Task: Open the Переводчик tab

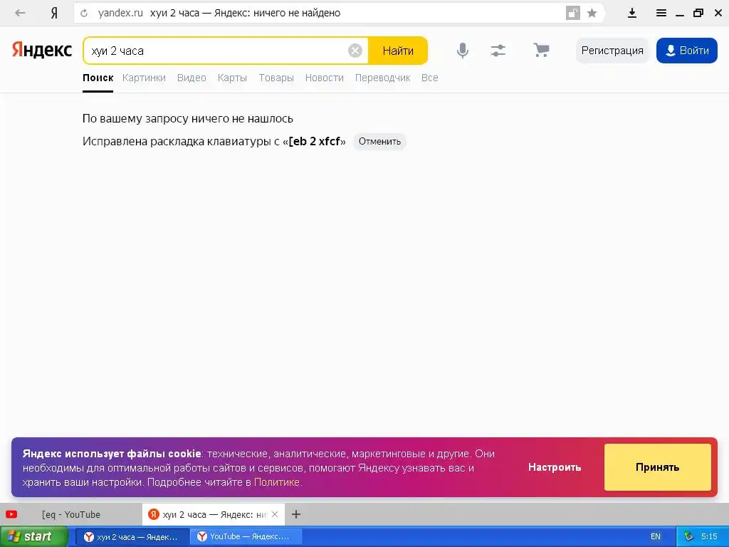Action: pos(382,78)
